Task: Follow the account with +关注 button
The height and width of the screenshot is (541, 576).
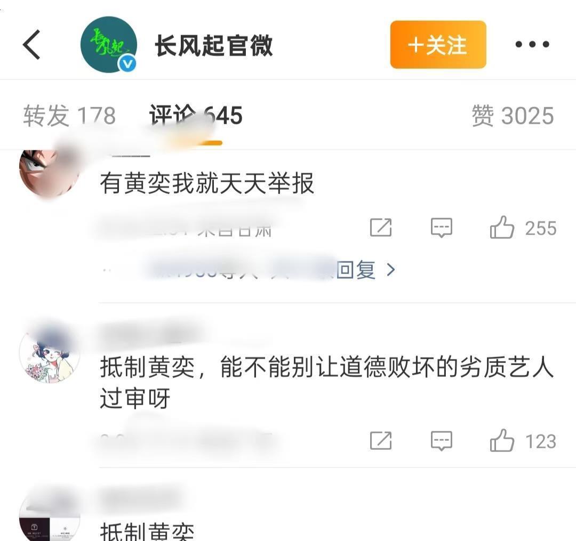Action: coord(438,44)
